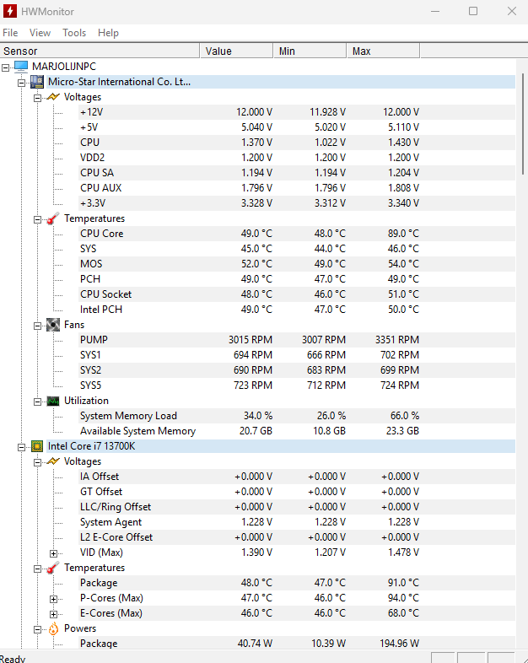Open the View menu
528x663 pixels.
click(40, 33)
